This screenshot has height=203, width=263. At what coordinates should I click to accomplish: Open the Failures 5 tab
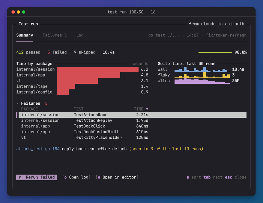(x=55, y=35)
